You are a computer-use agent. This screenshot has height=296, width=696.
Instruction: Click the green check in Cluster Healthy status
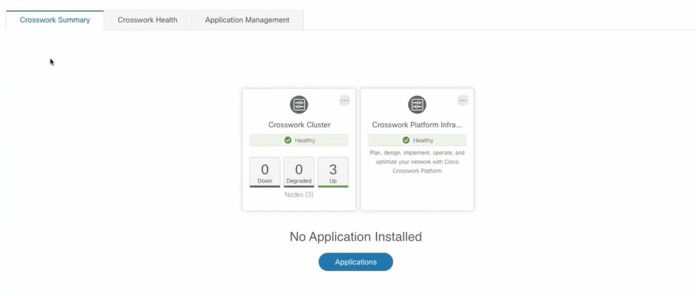tap(288, 140)
